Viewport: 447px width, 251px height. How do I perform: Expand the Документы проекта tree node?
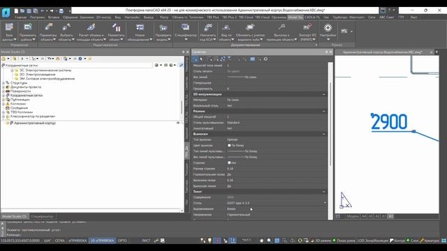(x=3, y=87)
